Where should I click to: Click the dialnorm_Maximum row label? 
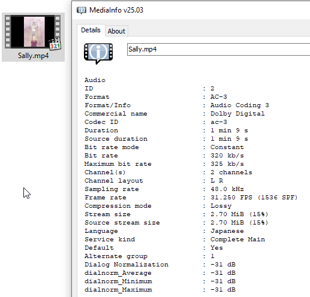[x=118, y=290]
